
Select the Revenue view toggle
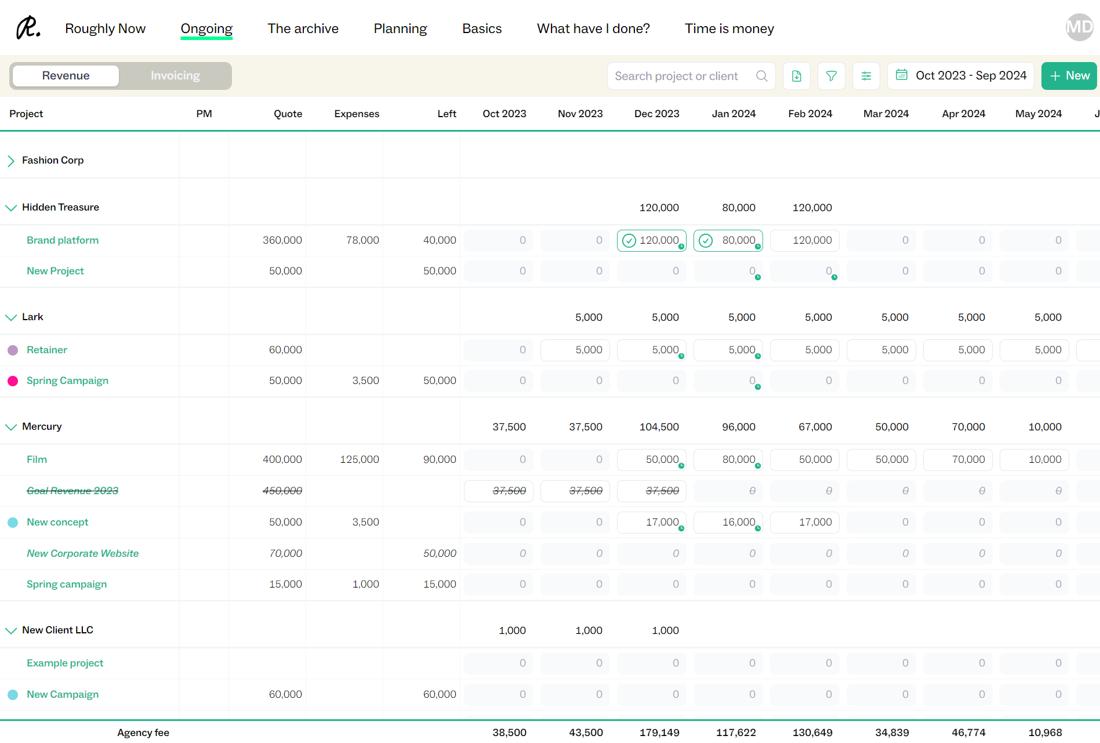[66, 76]
